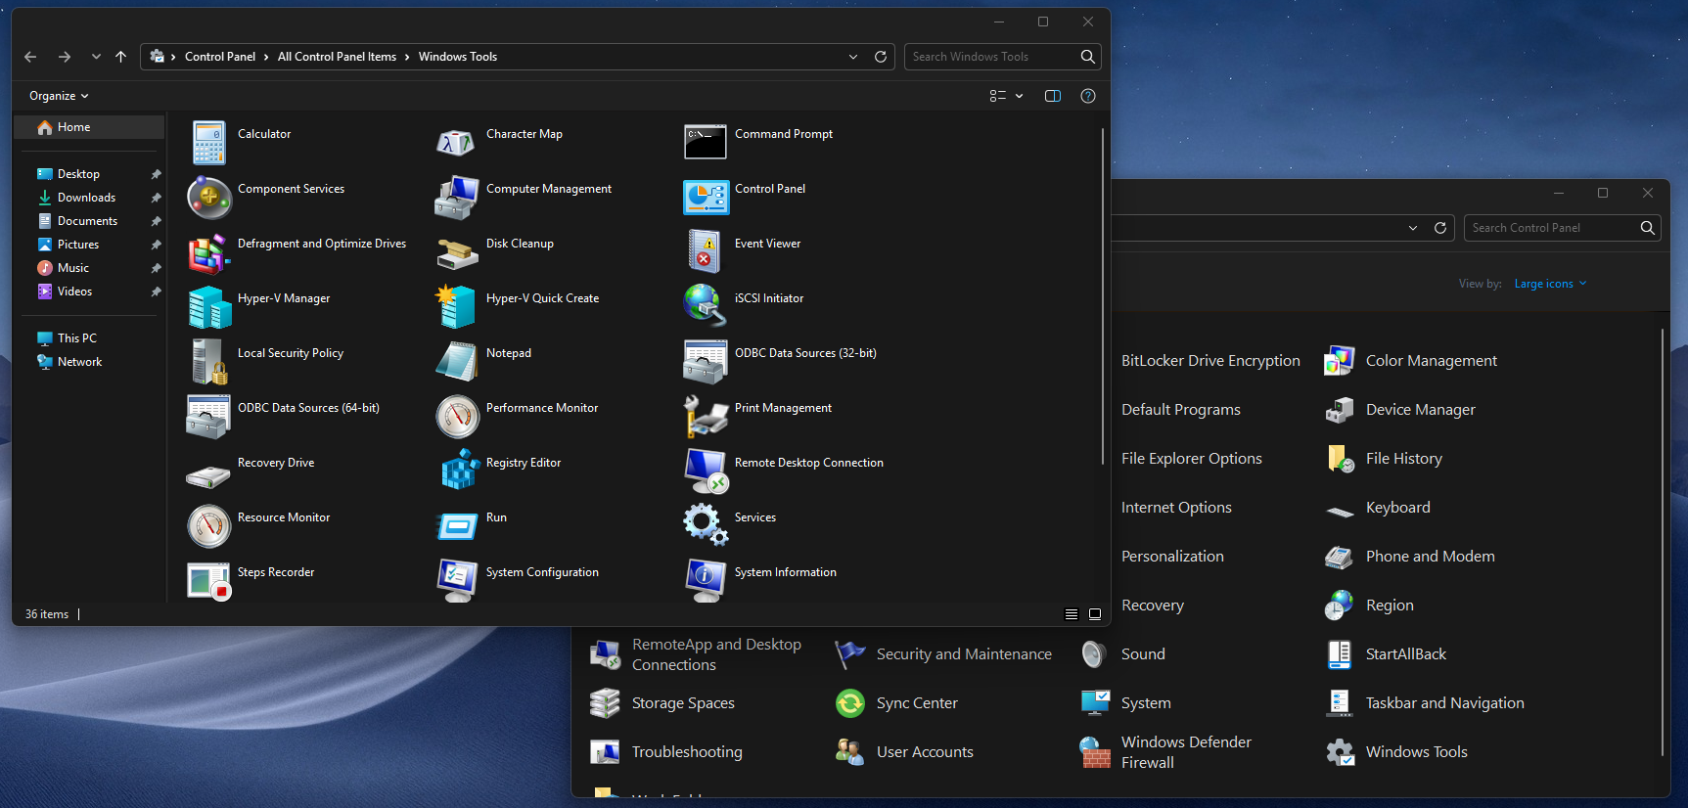Open the Registry Editor icon
This screenshot has width=1688, height=808.
[457, 471]
